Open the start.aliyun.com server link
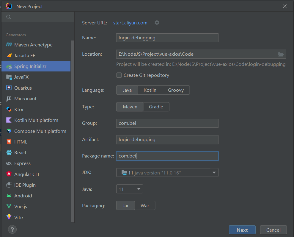This screenshot has width=294, height=237. pos(130,23)
